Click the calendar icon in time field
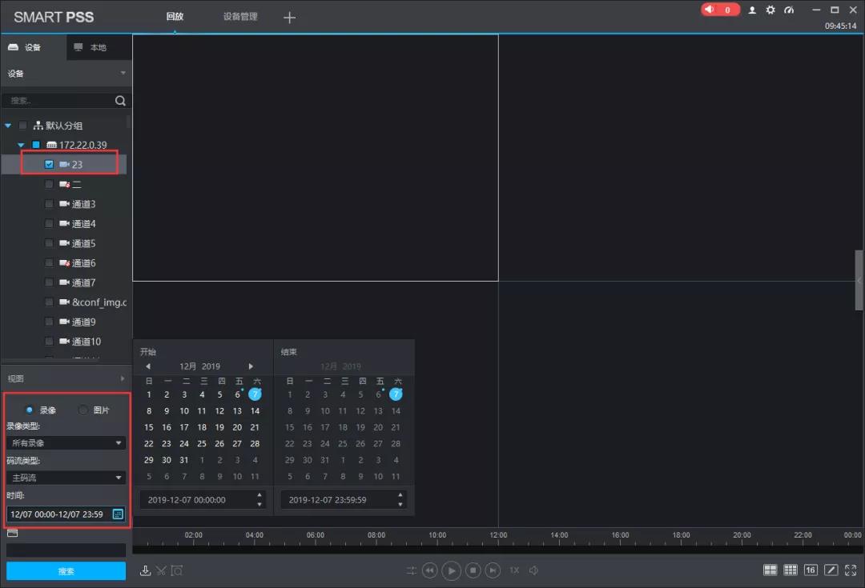Screen dimensions: 865x588 coord(118,514)
